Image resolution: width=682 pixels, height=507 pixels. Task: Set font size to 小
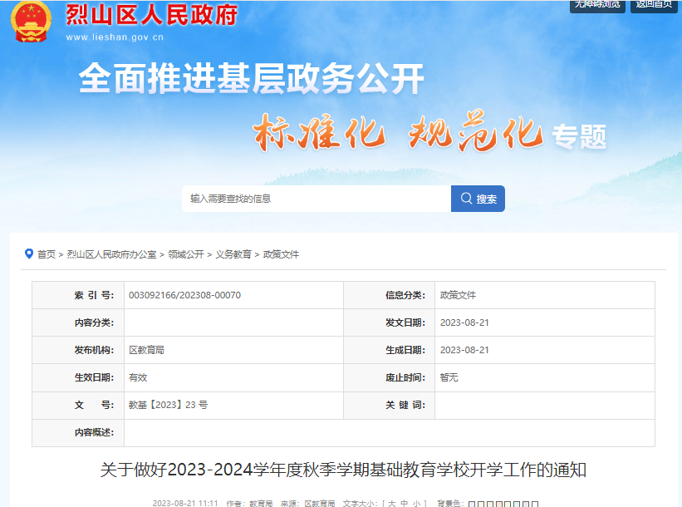[x=417, y=504]
